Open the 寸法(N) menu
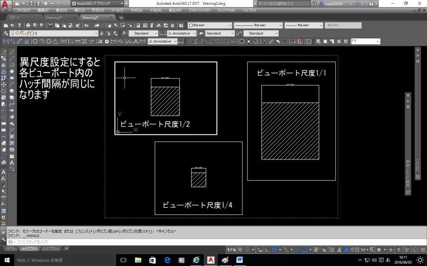Screen dimensions: 427x266 155,10
